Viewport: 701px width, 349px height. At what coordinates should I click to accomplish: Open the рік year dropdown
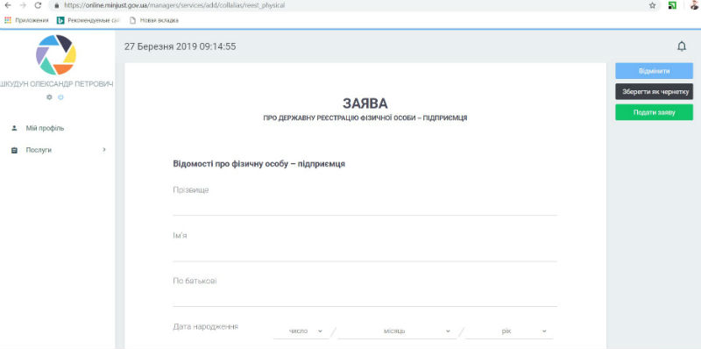pos(509,331)
